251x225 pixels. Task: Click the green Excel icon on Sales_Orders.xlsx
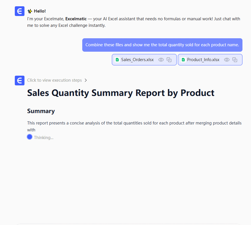pyautogui.click(x=117, y=60)
